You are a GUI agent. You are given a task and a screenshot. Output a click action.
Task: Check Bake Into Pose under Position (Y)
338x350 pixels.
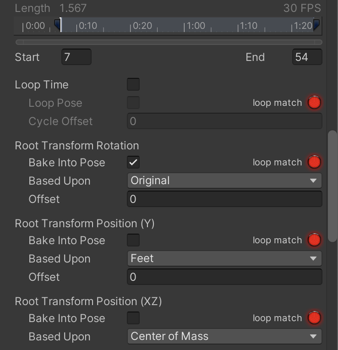133,241
